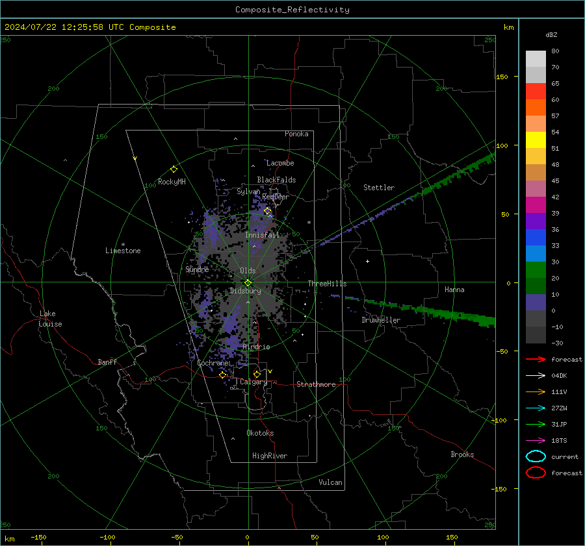Click the cyan 27ZW arrow icon
The width and height of the screenshot is (585, 546).
click(536, 408)
